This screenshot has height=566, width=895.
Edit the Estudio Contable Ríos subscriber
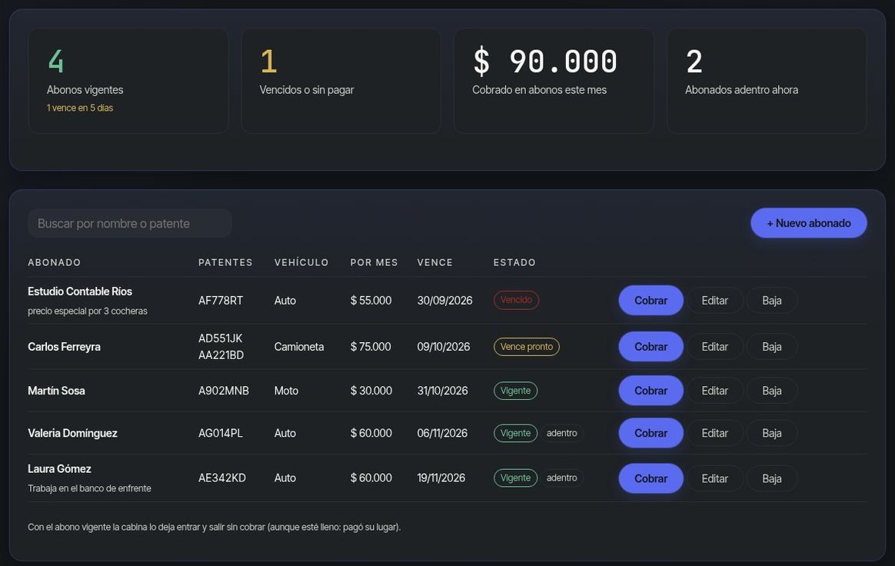click(x=714, y=301)
